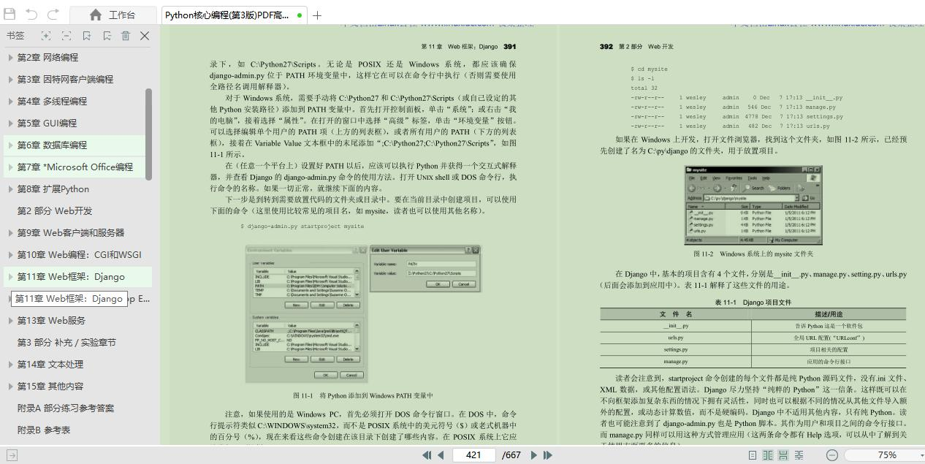Expand all bookmarks icon
This screenshot has width=925, height=464.
[x=46, y=36]
